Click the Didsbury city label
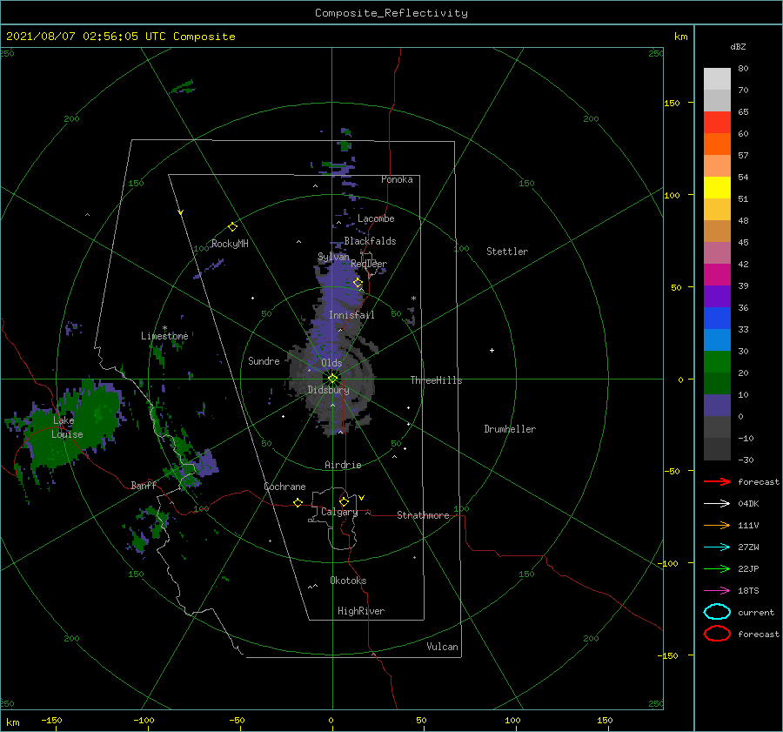Viewport: 783px width, 732px height. 328,390
